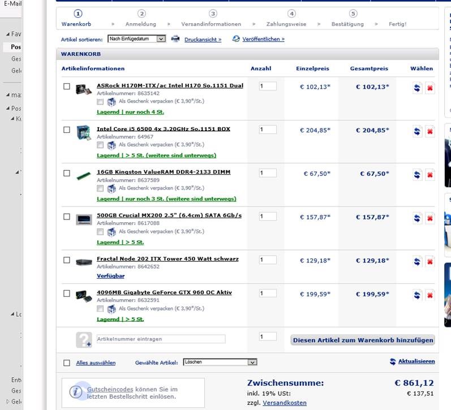Open the Gutscheincodes link

[x=110, y=389]
